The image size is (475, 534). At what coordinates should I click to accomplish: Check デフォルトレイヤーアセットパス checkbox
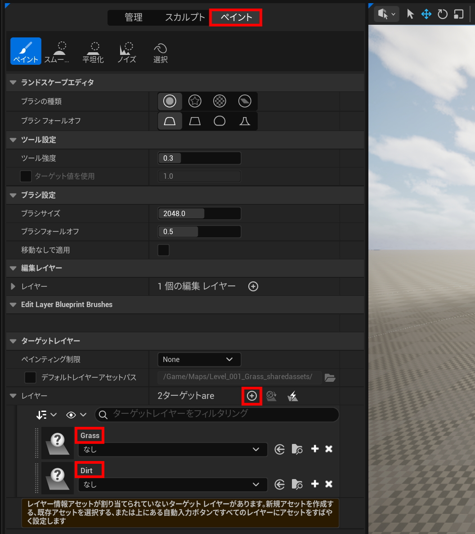(x=30, y=377)
